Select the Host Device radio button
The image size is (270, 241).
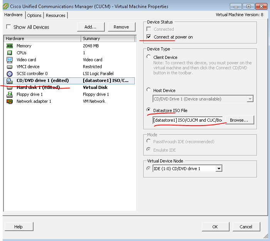[x=148, y=90]
